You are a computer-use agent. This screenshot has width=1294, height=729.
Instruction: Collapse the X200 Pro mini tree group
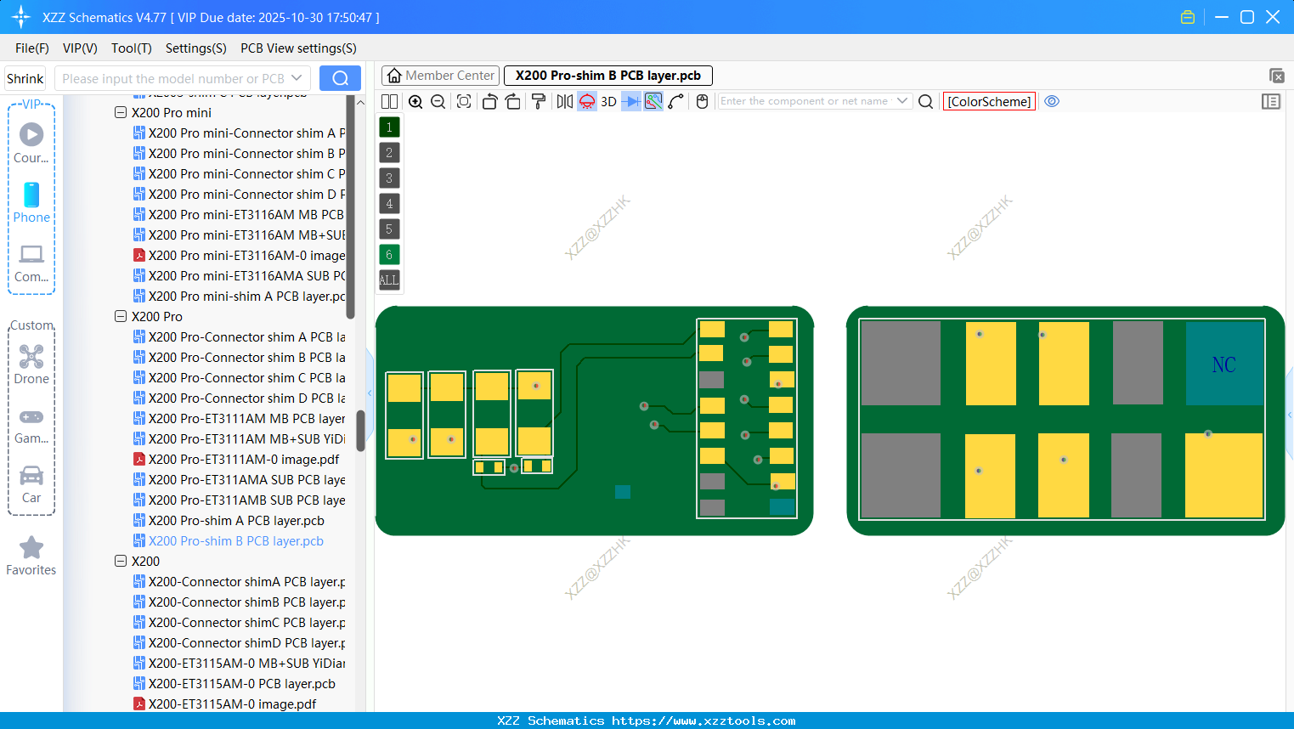point(121,112)
